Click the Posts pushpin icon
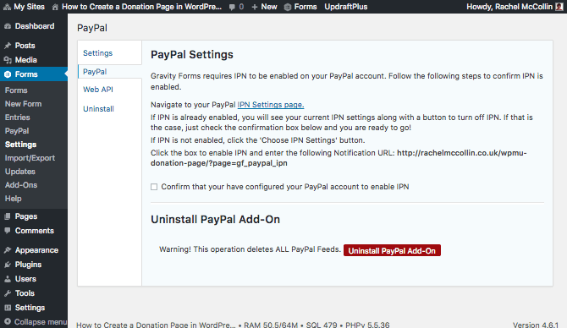Viewport: 567px width, 328px height. coord(8,46)
